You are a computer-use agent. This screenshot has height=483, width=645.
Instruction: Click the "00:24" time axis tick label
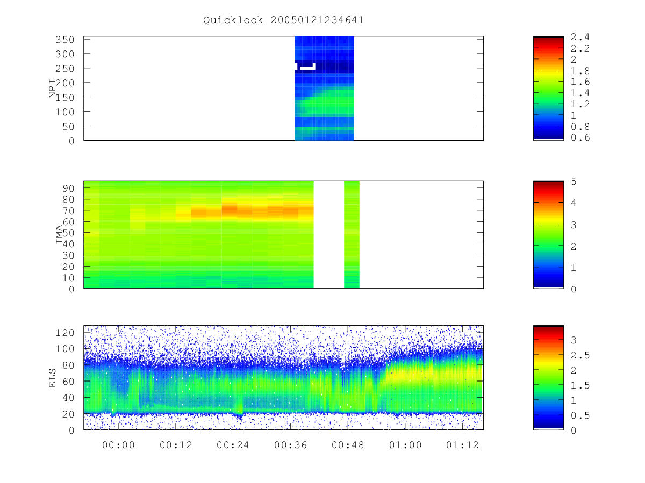(233, 445)
